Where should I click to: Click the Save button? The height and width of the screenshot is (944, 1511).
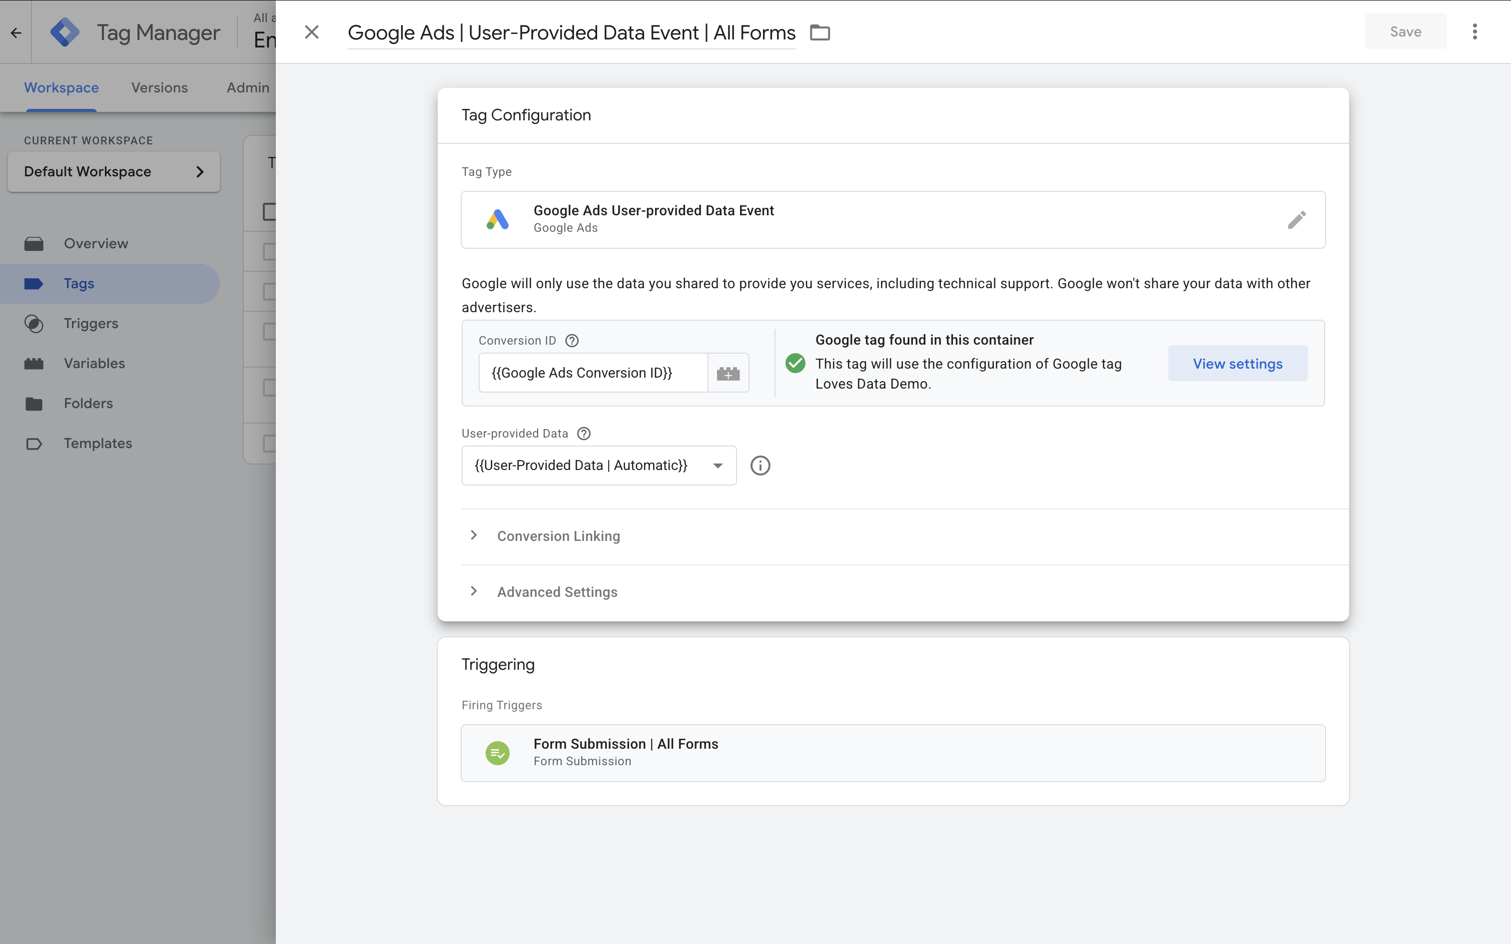[x=1406, y=31]
